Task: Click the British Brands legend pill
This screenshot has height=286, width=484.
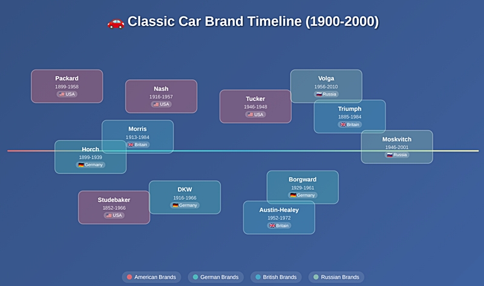Action: pyautogui.click(x=276, y=277)
